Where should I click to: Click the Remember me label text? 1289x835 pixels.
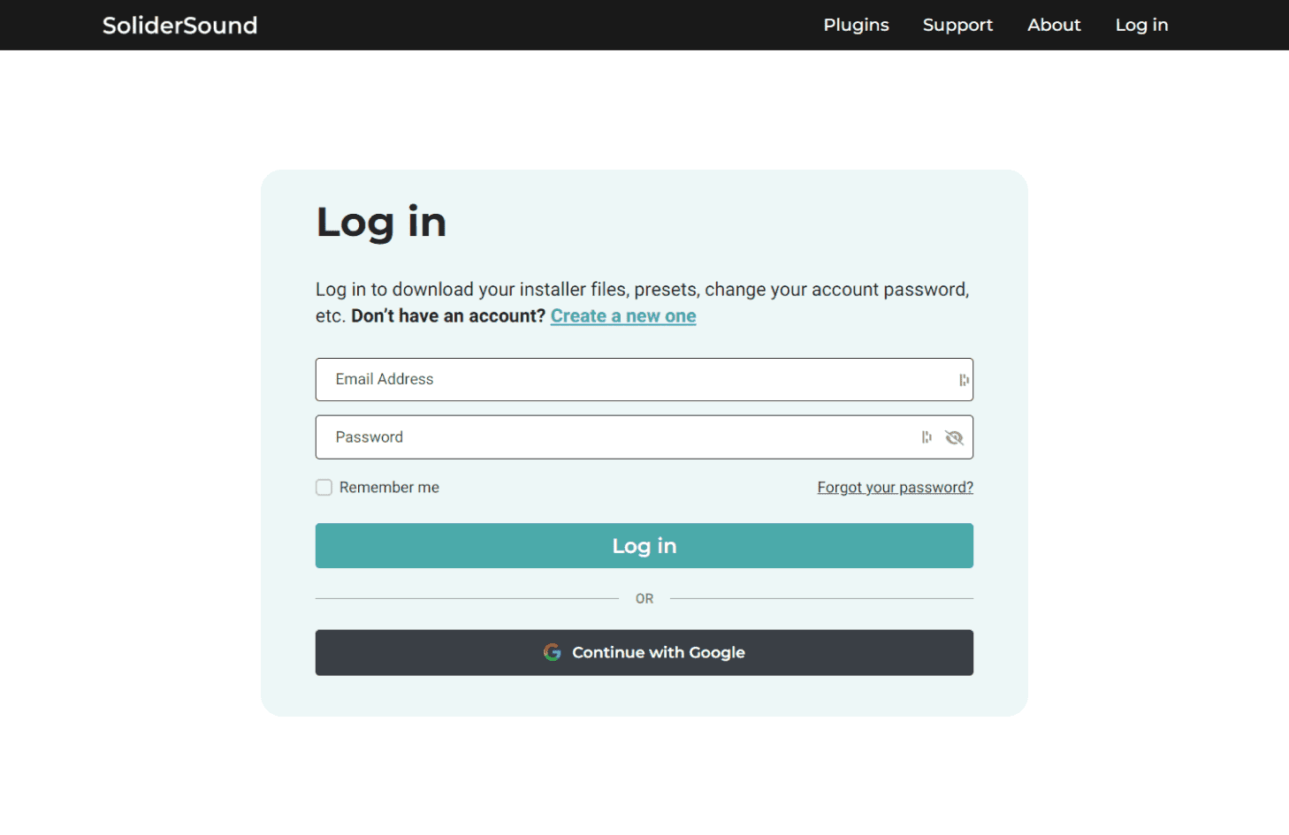(389, 488)
